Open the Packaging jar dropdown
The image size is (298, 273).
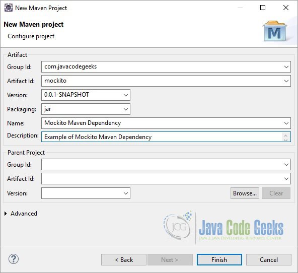click(x=126, y=109)
